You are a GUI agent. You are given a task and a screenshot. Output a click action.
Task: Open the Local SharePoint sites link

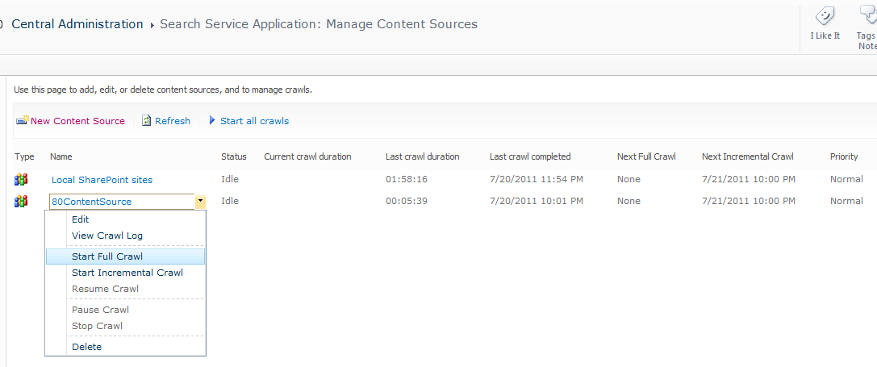tap(102, 180)
